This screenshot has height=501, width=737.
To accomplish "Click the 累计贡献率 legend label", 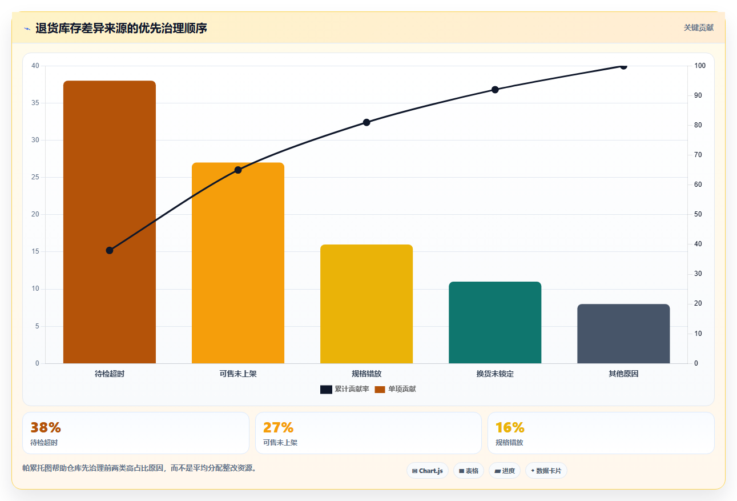I will point(352,389).
